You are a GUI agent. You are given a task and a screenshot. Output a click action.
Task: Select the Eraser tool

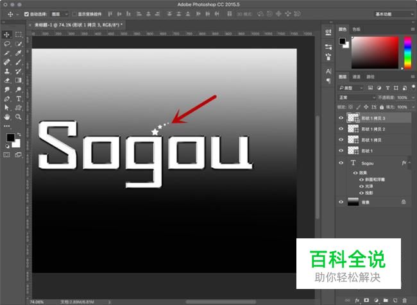(7, 80)
